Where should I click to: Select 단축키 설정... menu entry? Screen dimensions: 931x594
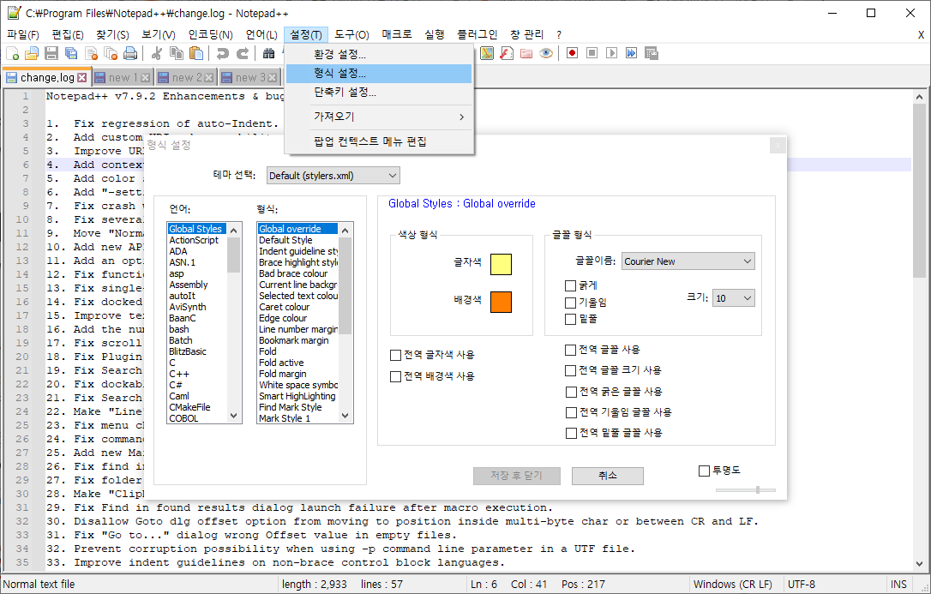pos(379,93)
